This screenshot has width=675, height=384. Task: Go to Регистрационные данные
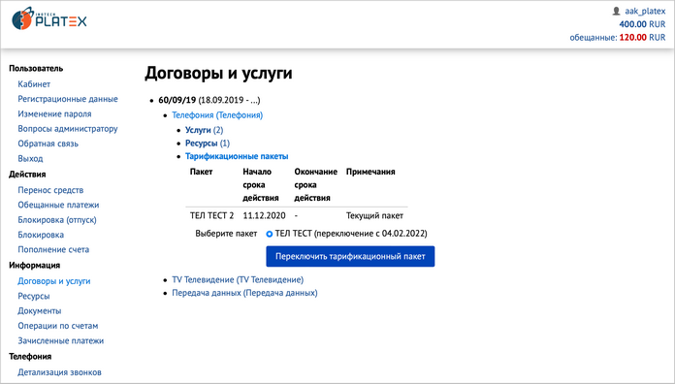68,99
